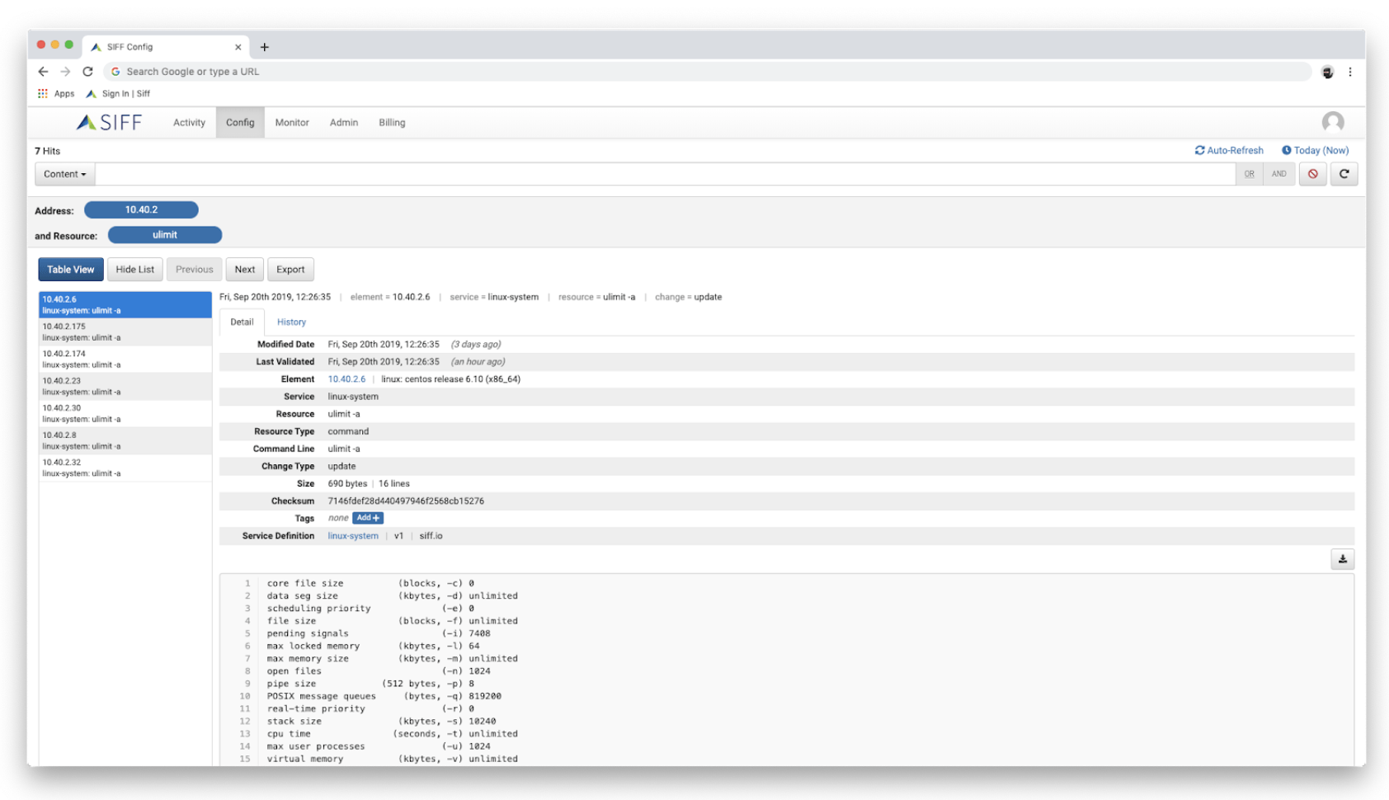
Task: Toggle Auto-Refresh
Action: coord(1229,150)
